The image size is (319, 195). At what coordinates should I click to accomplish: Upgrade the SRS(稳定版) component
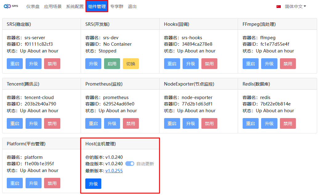pos(33,63)
